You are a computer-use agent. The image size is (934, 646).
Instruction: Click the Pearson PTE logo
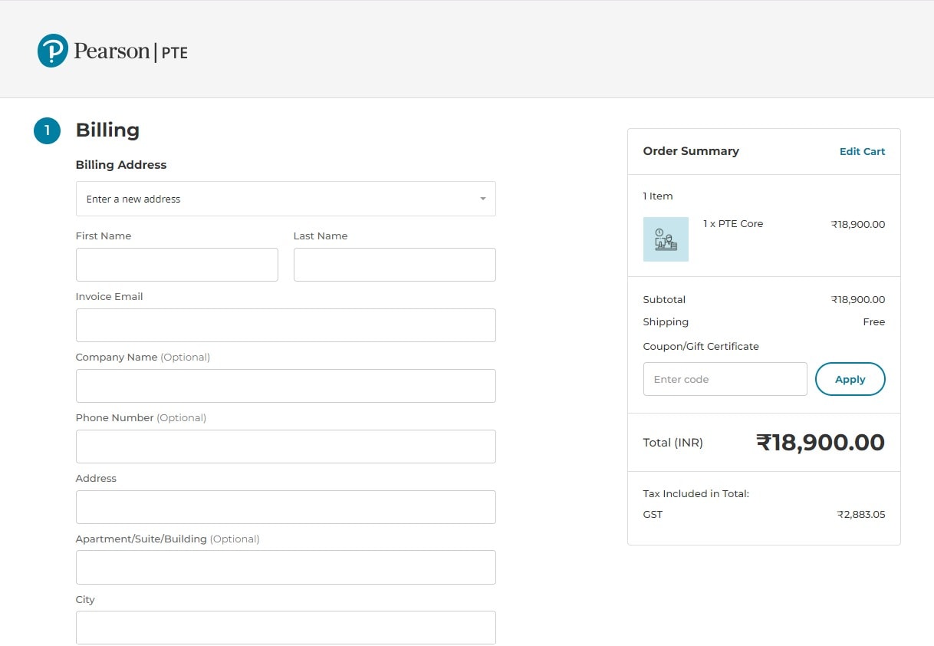point(112,51)
